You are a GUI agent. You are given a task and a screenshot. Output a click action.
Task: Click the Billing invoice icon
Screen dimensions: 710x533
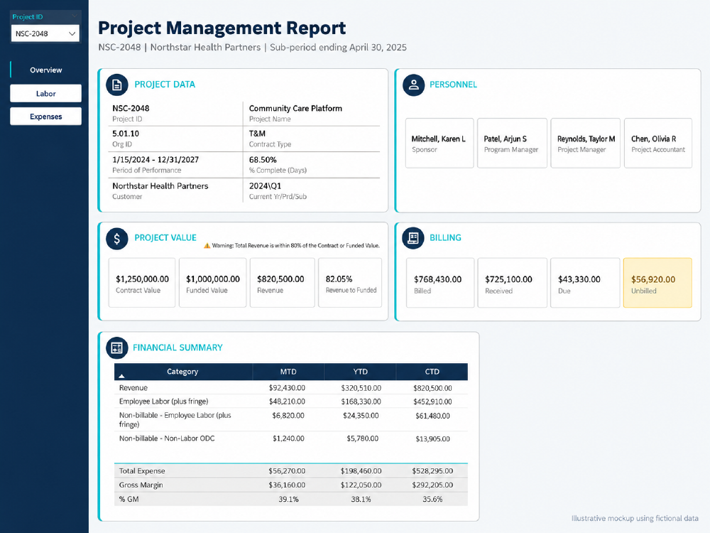413,238
